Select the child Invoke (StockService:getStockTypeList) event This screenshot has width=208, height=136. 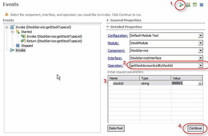pyautogui.click(x=54, y=37)
